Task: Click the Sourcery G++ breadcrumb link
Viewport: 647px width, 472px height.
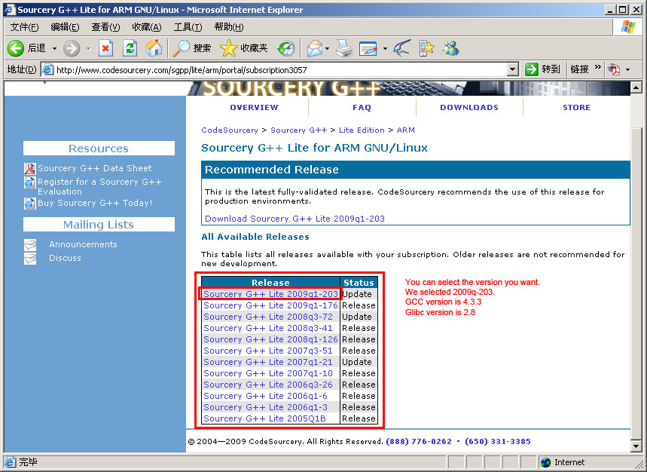Action: (299, 130)
